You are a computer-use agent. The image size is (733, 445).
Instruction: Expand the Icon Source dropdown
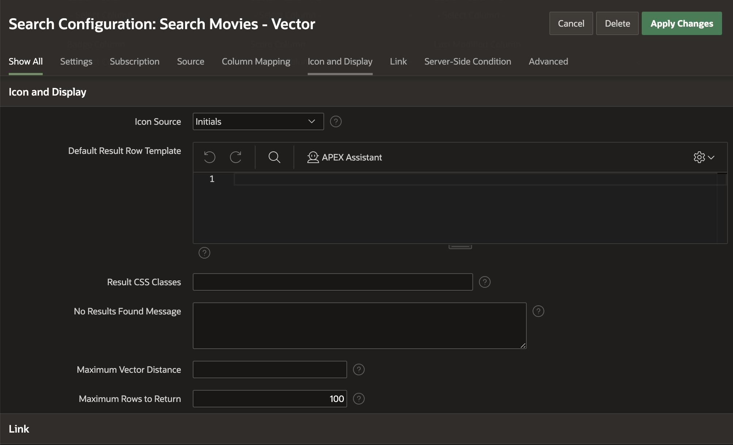[258, 121]
